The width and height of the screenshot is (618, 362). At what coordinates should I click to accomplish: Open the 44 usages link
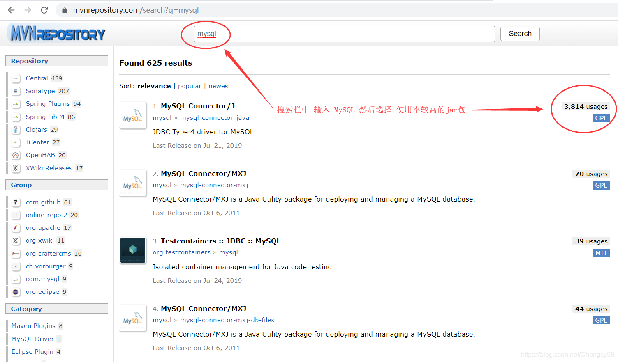click(x=591, y=309)
